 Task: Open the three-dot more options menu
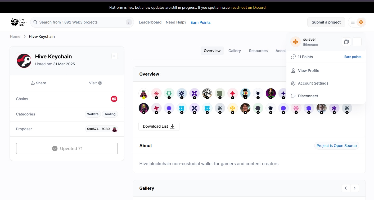click(115, 56)
